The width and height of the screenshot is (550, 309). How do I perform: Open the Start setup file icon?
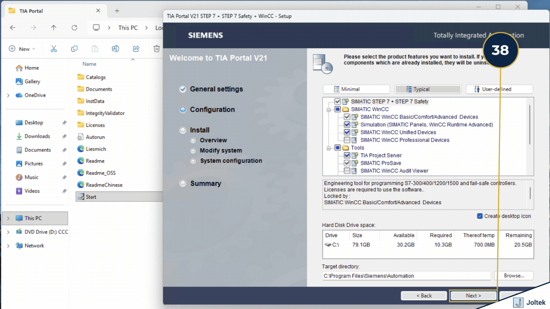(x=81, y=197)
